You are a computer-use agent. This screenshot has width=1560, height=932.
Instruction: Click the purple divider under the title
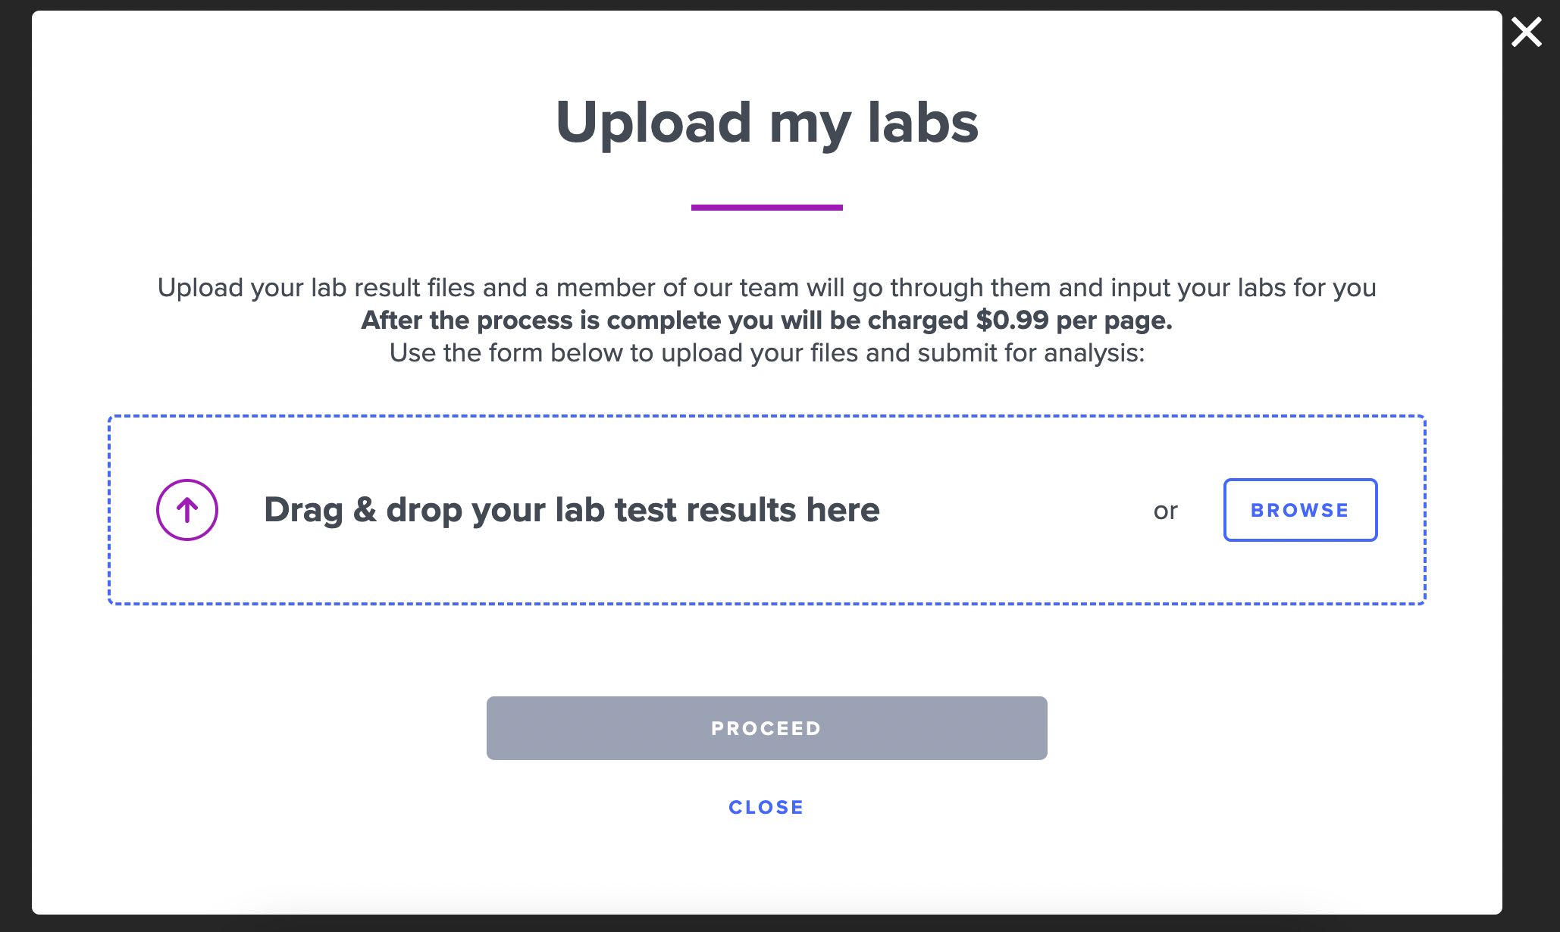click(766, 207)
